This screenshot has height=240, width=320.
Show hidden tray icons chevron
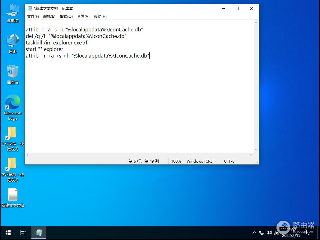pos(254,233)
